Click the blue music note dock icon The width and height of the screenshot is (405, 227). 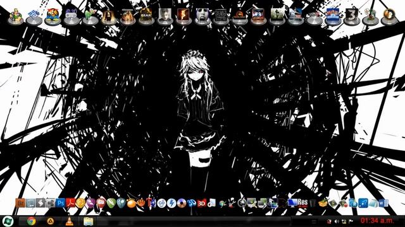point(363,203)
